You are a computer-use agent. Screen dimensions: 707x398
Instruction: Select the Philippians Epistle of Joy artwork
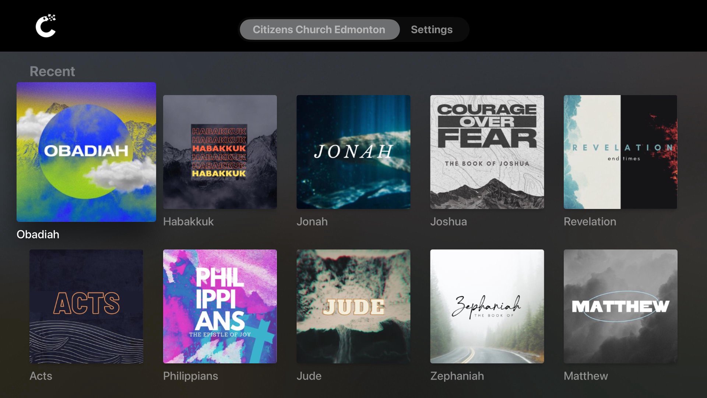(x=220, y=306)
